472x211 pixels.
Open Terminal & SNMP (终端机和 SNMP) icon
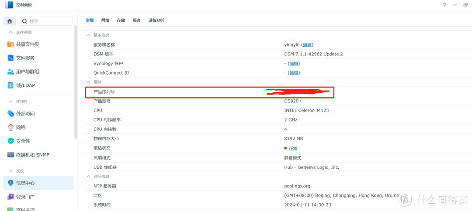pyautogui.click(x=10, y=155)
